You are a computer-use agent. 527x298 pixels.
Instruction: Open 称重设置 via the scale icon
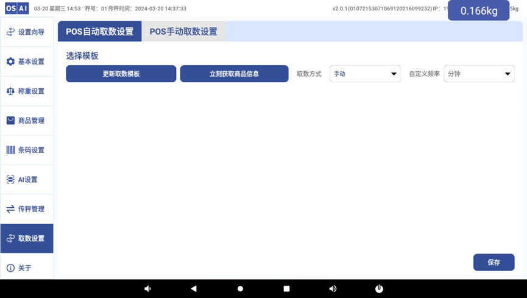click(x=10, y=91)
